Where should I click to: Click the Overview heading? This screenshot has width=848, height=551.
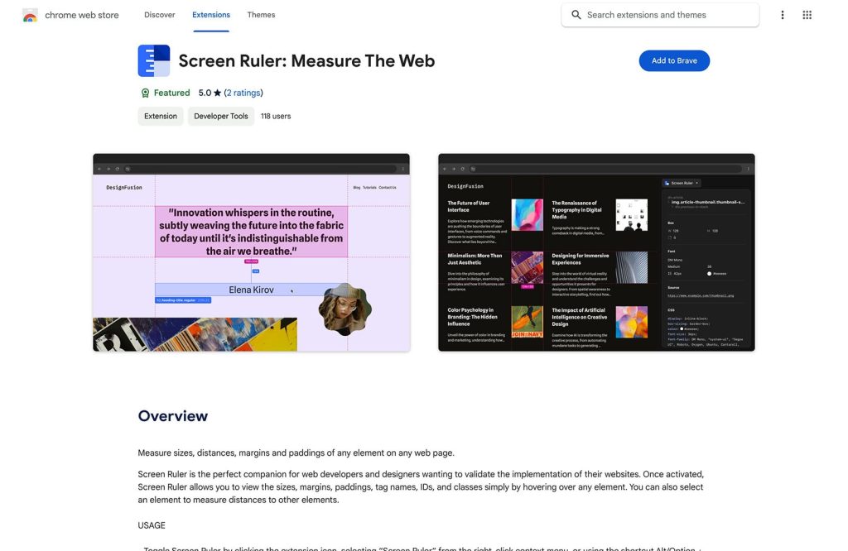[172, 416]
